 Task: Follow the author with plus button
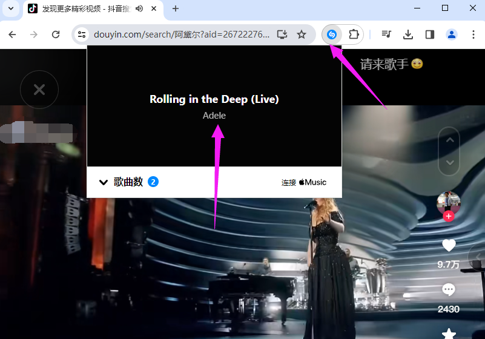tap(449, 216)
